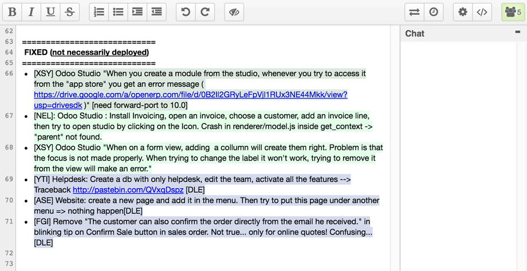Open the pastebin.com/QVxqDspz link
Screen dimensions: 527x271
[128, 190]
